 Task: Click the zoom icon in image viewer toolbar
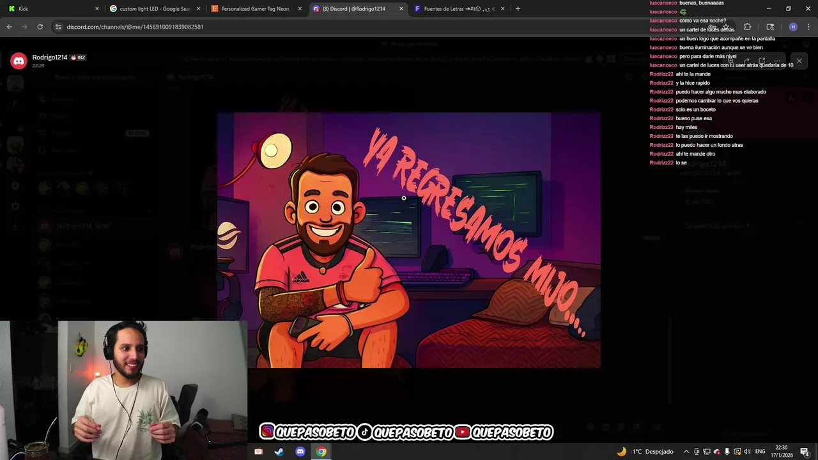pos(730,61)
